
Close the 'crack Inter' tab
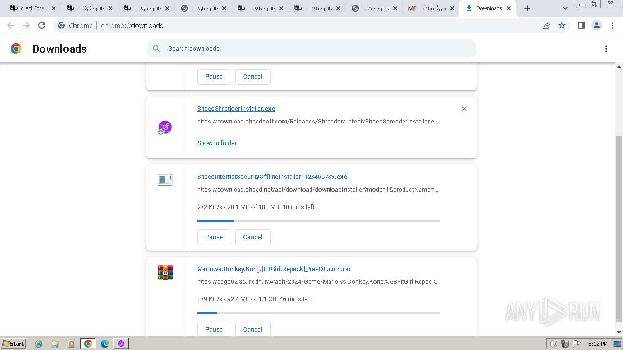(x=54, y=8)
